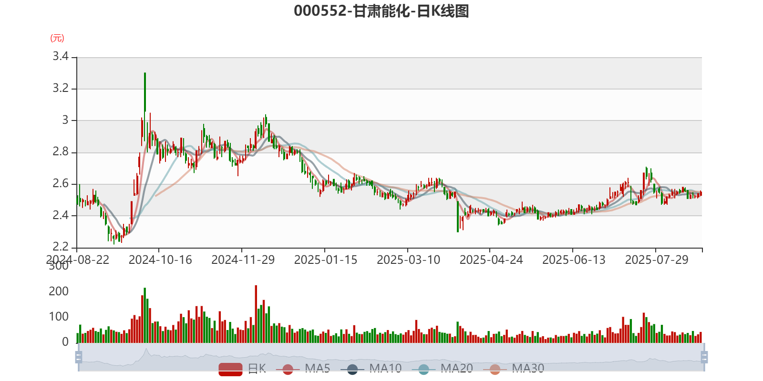The width and height of the screenshot is (763, 381).
Task: Grab the left data zoom handle
Action: tap(79, 357)
